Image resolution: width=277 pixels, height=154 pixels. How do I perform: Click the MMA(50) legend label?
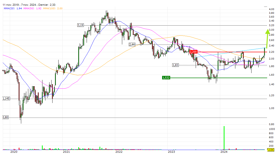(x=29, y=9)
